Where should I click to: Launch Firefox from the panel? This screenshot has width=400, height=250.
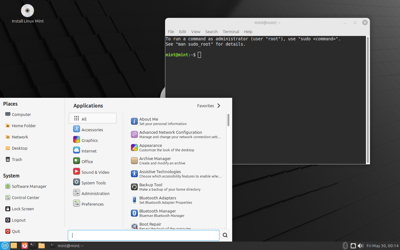point(24,246)
